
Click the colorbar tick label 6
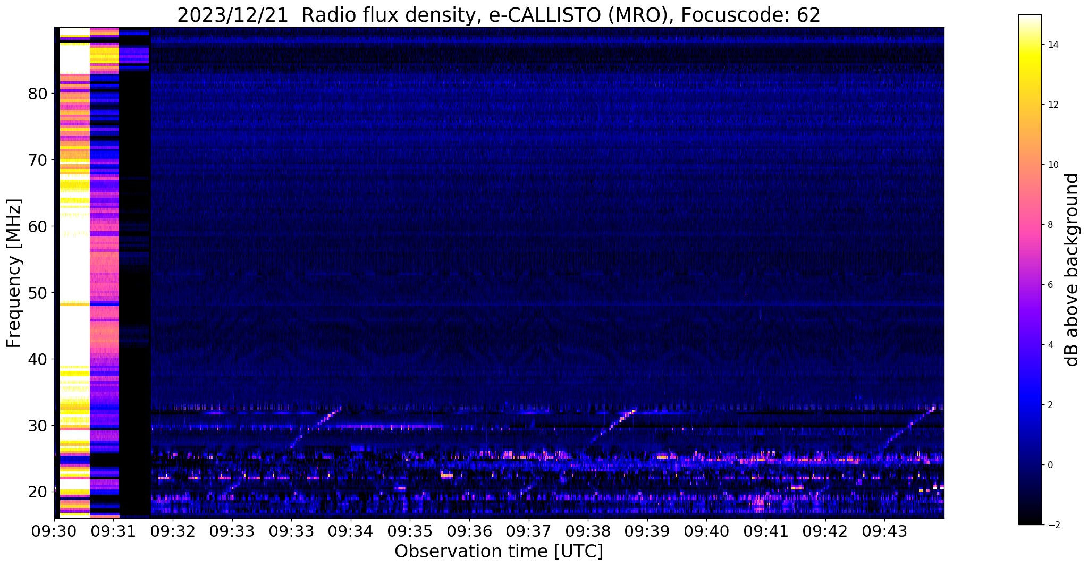tap(1050, 285)
